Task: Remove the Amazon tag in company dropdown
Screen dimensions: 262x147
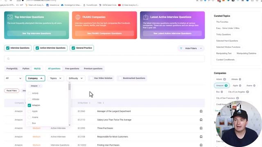Action: coord(39,86)
